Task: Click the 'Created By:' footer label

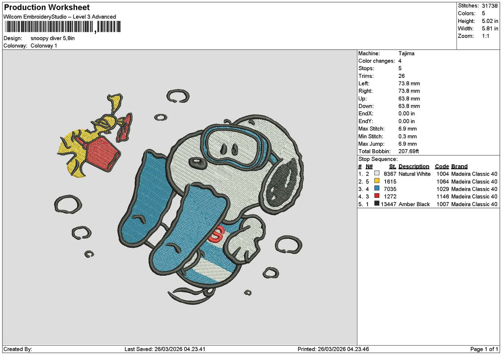Action: [x=18, y=349]
